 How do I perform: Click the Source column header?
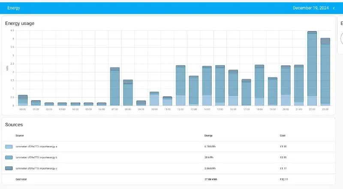(x=20, y=135)
